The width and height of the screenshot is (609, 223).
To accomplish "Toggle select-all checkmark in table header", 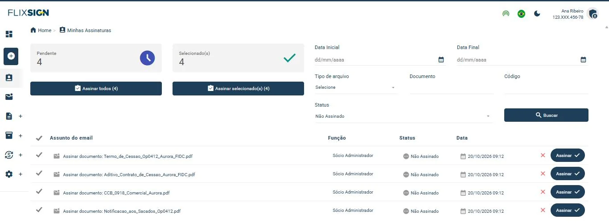I will tap(39, 138).
